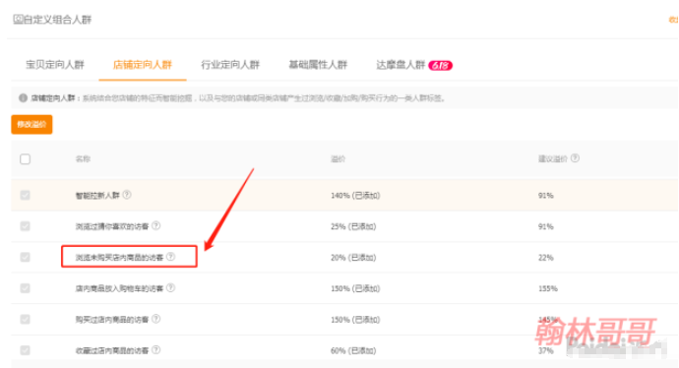679x368 pixels.
Task: Click help icon next to 收藏过店内商品的访客
Action: [155, 349]
